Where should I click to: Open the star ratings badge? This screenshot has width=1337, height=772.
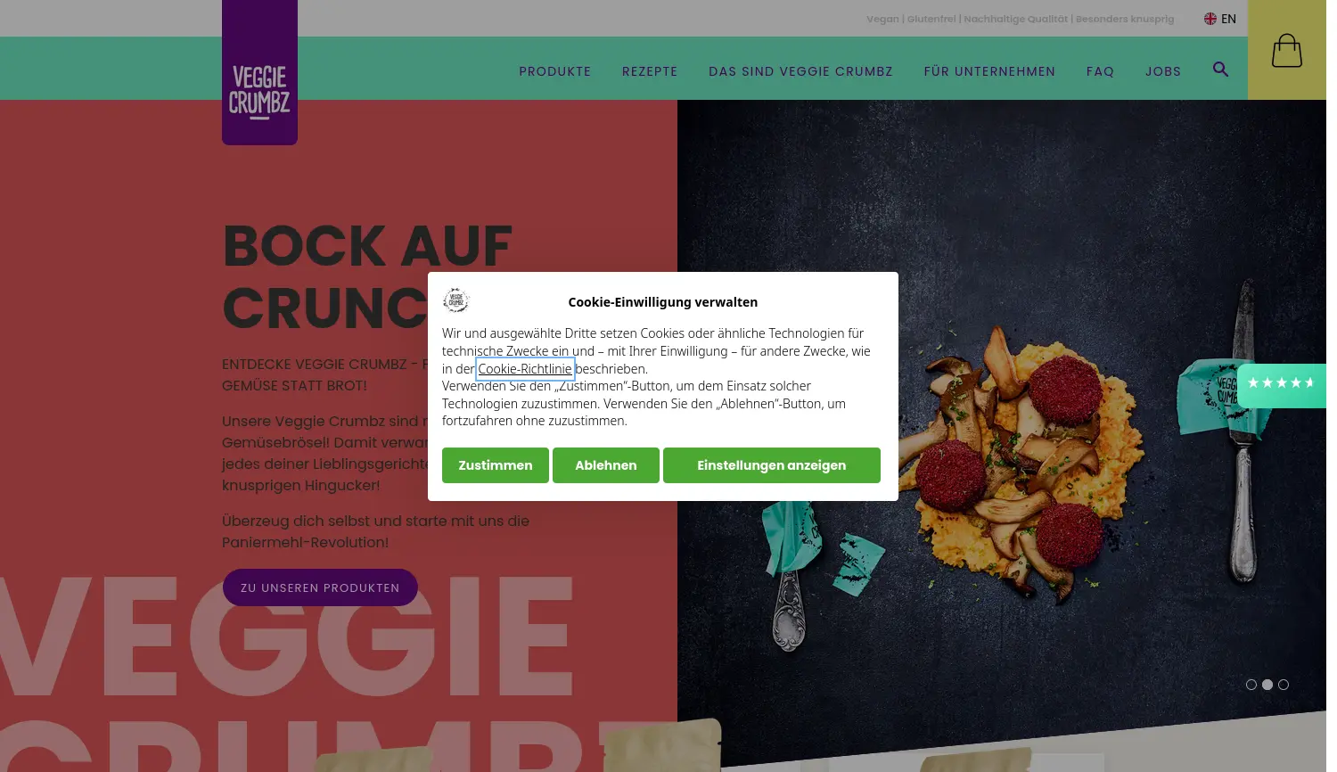click(1282, 385)
